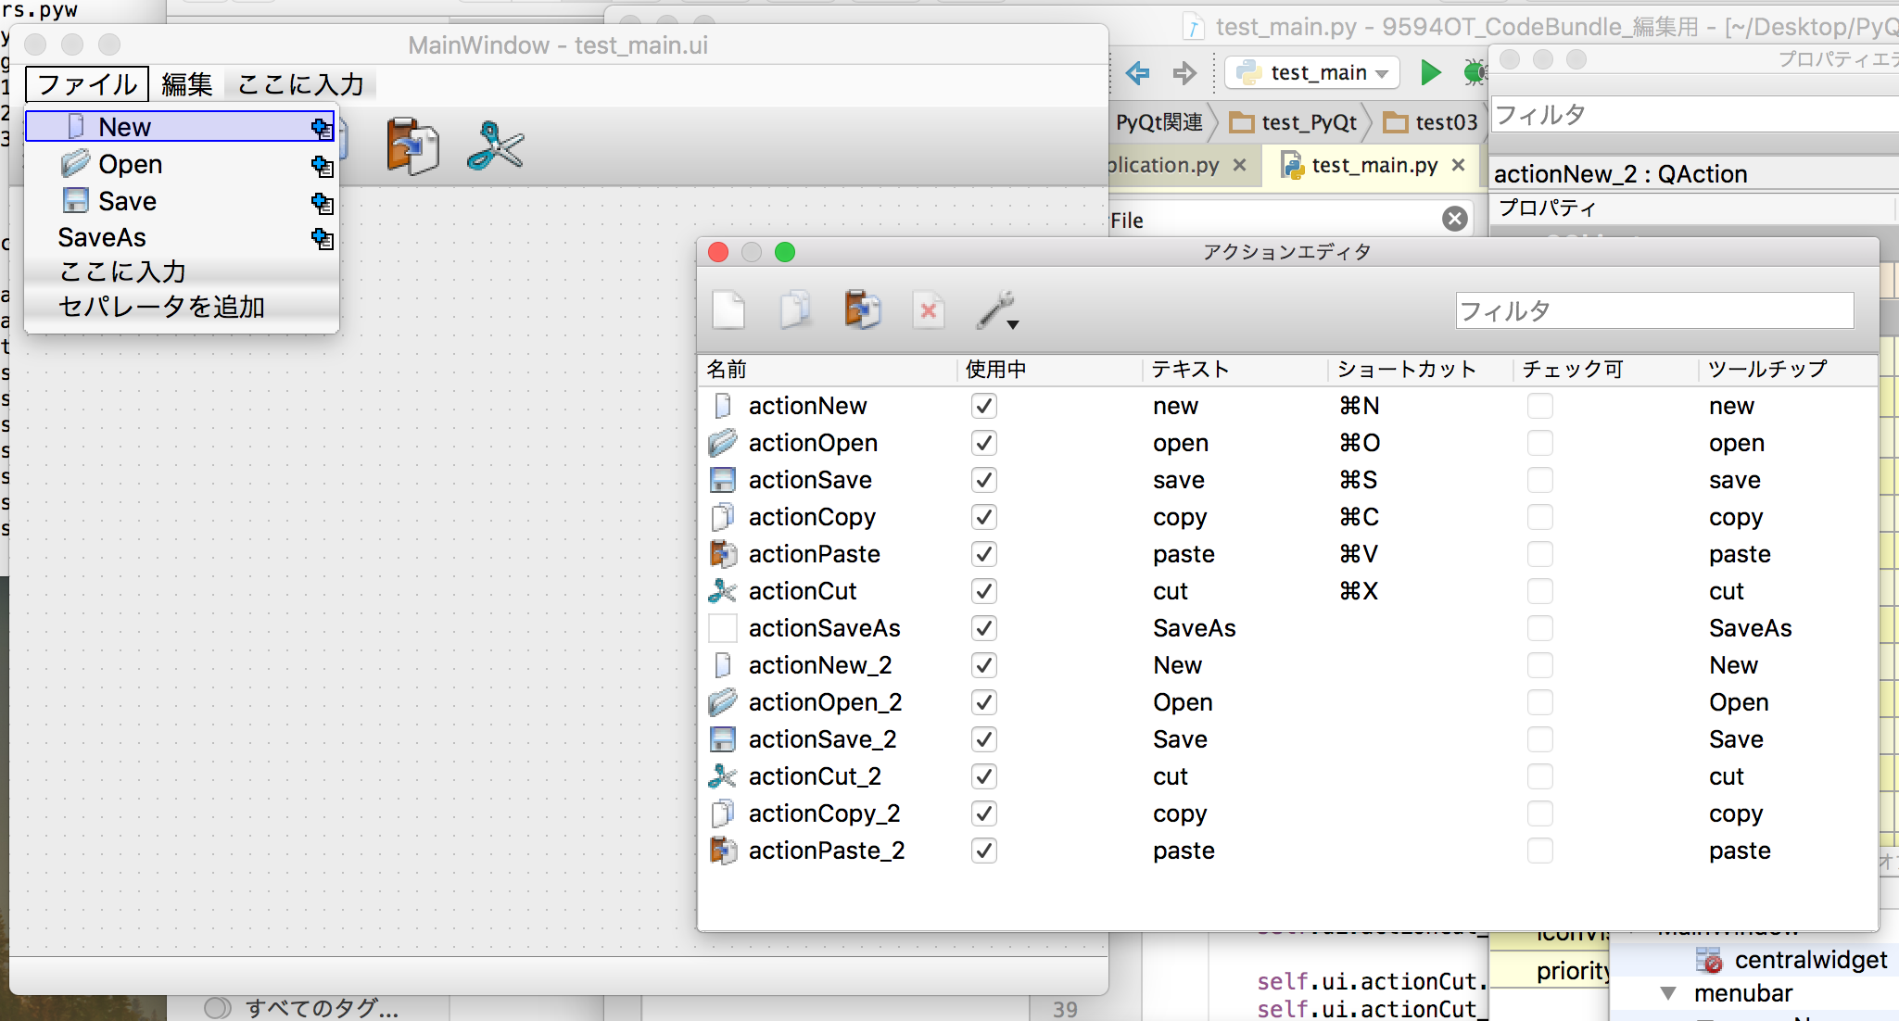Copy the selected action using toolbar icon
The height and width of the screenshot is (1021, 1899).
(795, 310)
